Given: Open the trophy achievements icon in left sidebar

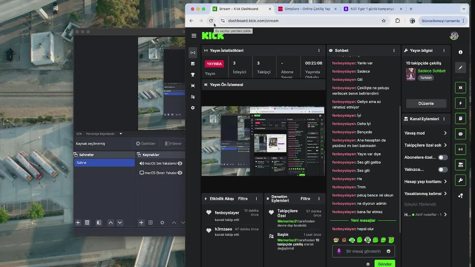Looking at the screenshot, I should 193,75.
